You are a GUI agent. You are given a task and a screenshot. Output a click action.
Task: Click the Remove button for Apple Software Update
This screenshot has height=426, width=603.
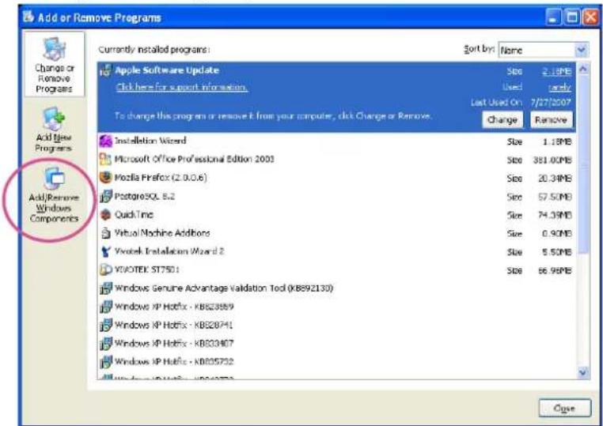(x=551, y=120)
